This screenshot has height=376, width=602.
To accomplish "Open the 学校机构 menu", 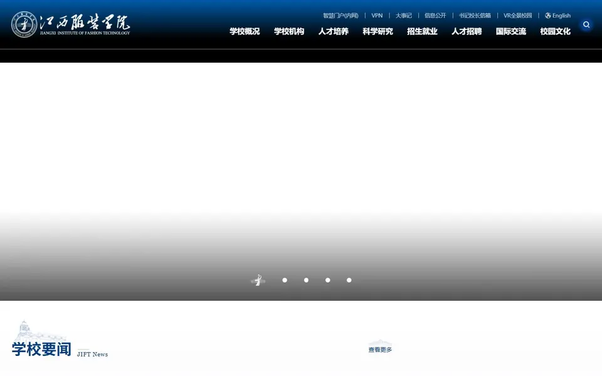I will click(289, 31).
